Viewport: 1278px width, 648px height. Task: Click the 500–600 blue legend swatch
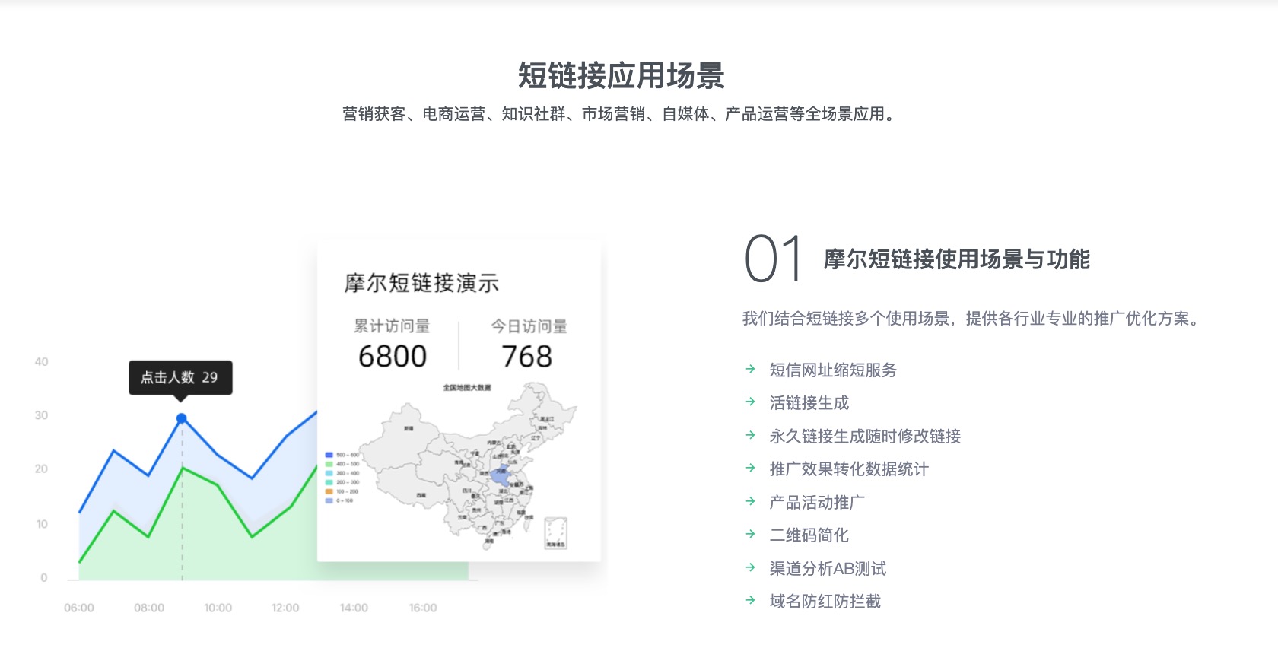(x=329, y=455)
